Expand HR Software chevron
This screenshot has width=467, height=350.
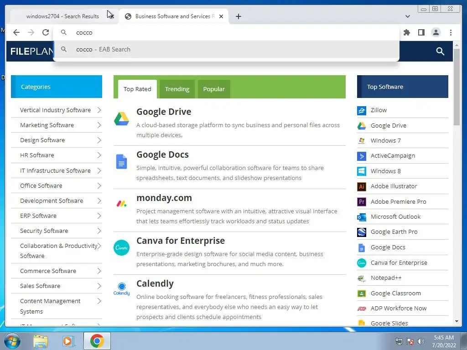coord(99,155)
